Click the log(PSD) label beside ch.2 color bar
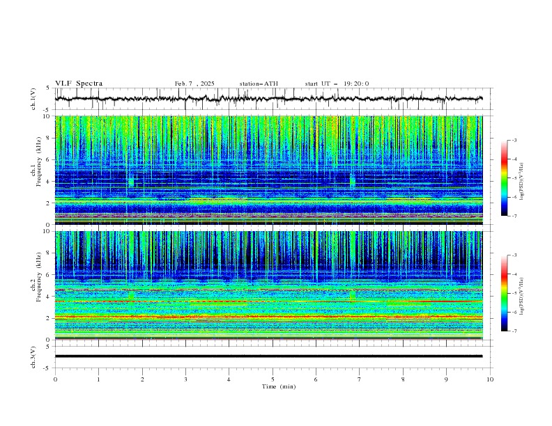This screenshot has width=552, height=426. click(x=521, y=297)
